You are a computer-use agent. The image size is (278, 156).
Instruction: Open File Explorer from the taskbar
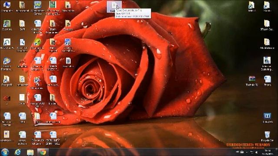(x=30, y=152)
